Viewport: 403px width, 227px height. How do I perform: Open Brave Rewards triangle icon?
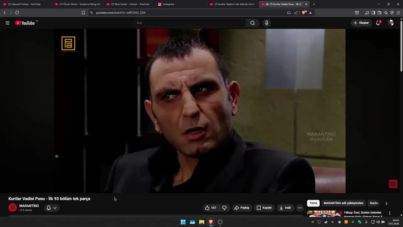click(310, 13)
